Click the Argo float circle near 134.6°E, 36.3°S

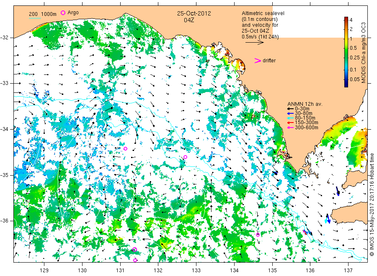[x=258, y=235]
